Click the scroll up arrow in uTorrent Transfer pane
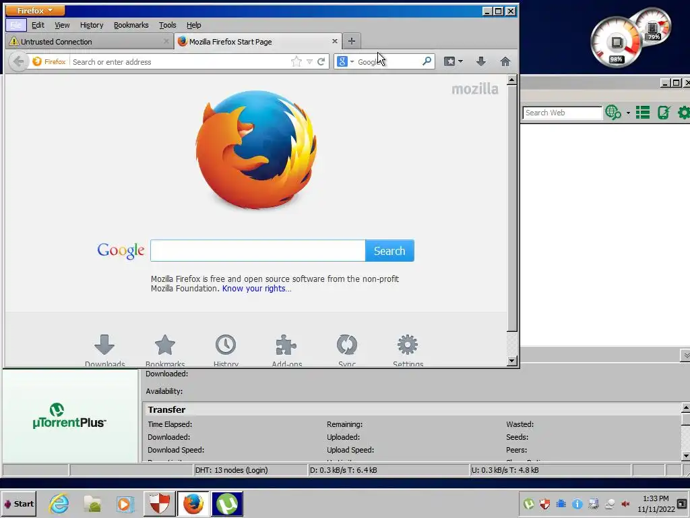Viewport: 690px width, 518px height. [685, 408]
